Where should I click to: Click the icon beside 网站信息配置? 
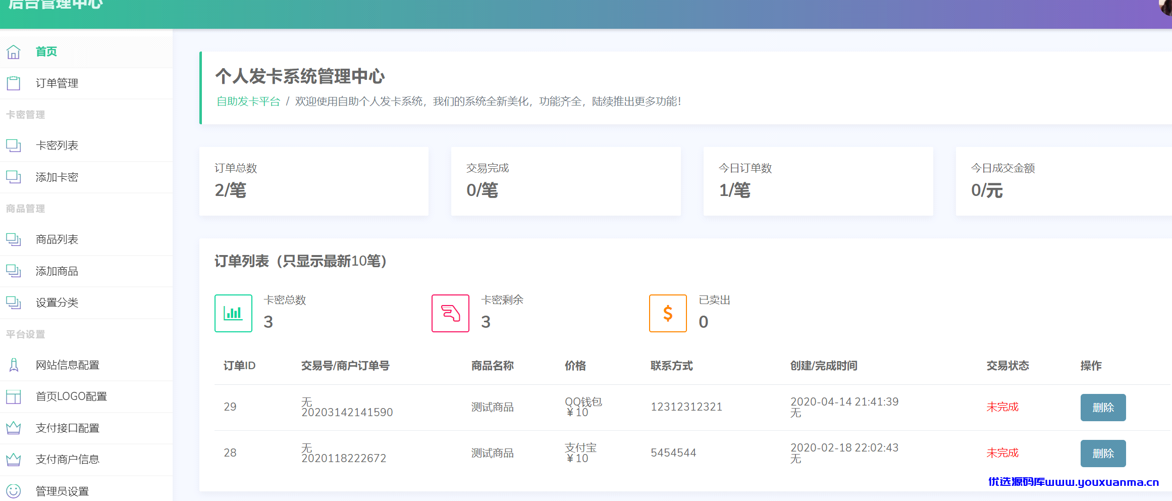[14, 365]
